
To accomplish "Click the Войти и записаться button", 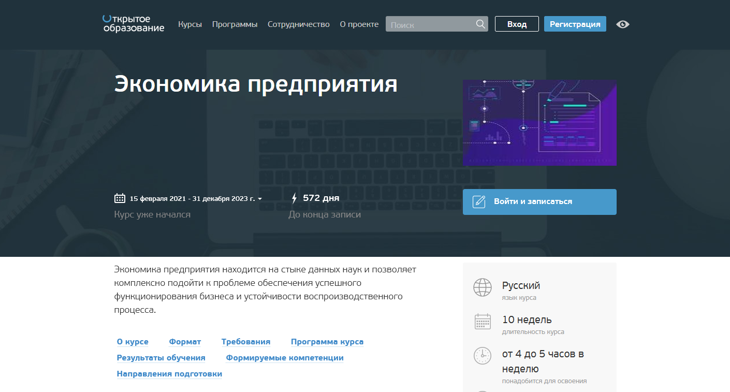I will pyautogui.click(x=539, y=201).
